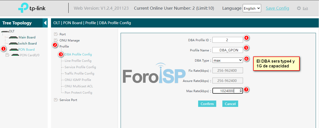This screenshot has width=319, height=128.
Task: Open Line Profile Config menu item
Action: [78, 61]
